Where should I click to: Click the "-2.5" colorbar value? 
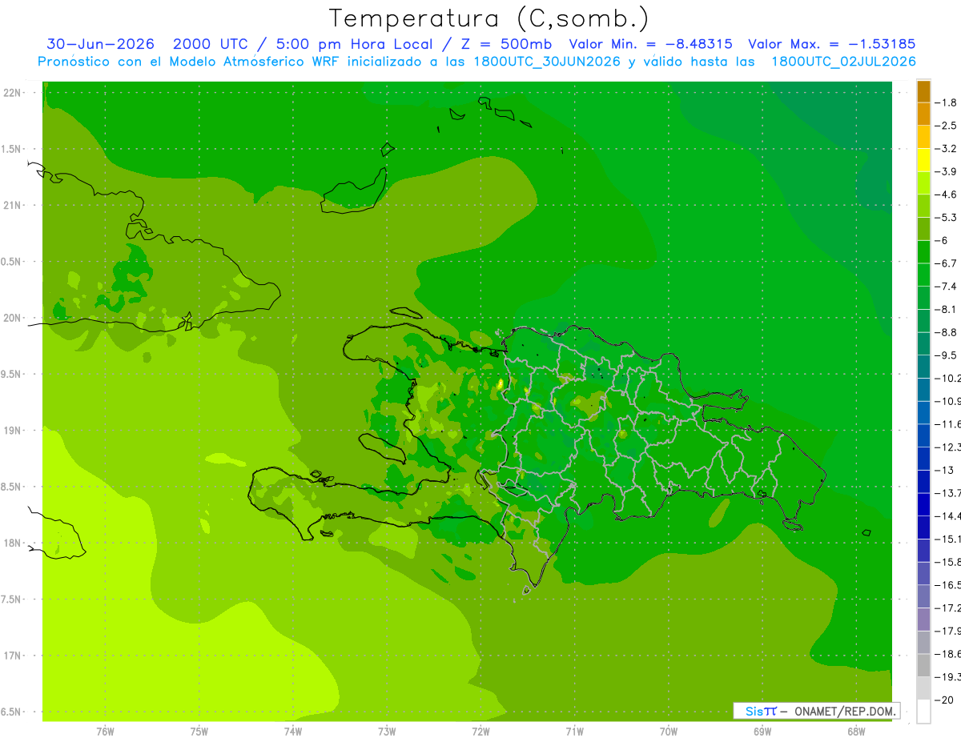click(x=946, y=126)
